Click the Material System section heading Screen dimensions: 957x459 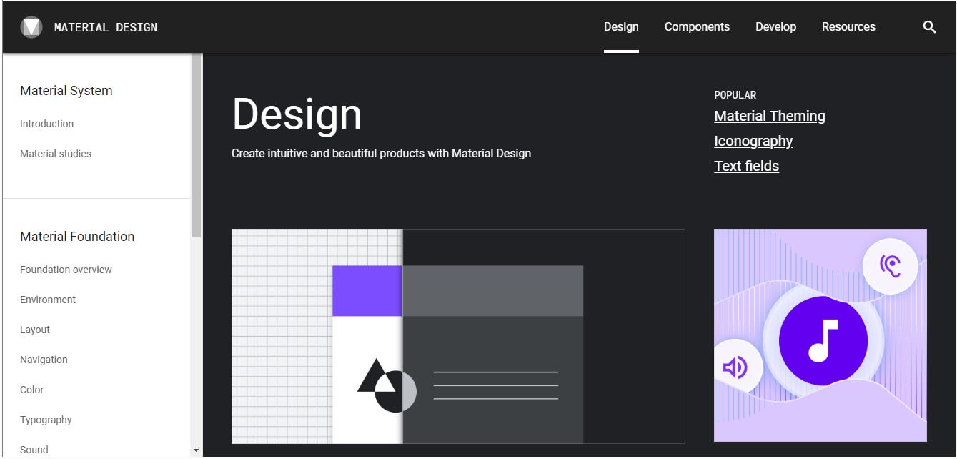(x=66, y=91)
